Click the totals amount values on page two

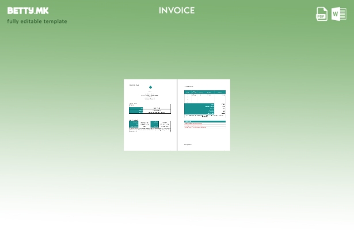pos(221,109)
